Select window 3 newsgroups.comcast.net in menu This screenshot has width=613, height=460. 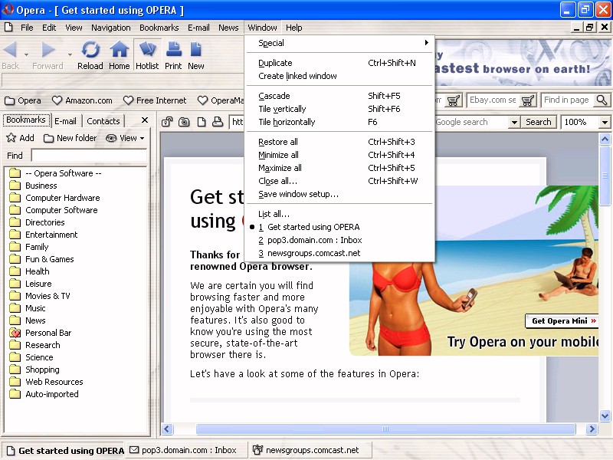point(313,253)
